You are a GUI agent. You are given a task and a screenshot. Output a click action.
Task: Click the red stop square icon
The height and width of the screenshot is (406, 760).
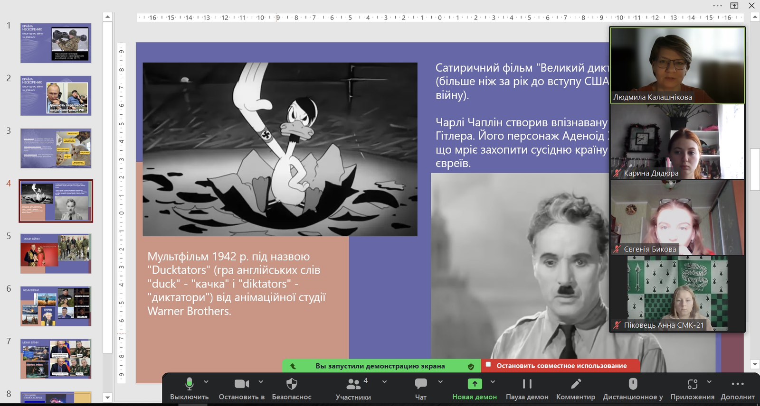coord(488,365)
